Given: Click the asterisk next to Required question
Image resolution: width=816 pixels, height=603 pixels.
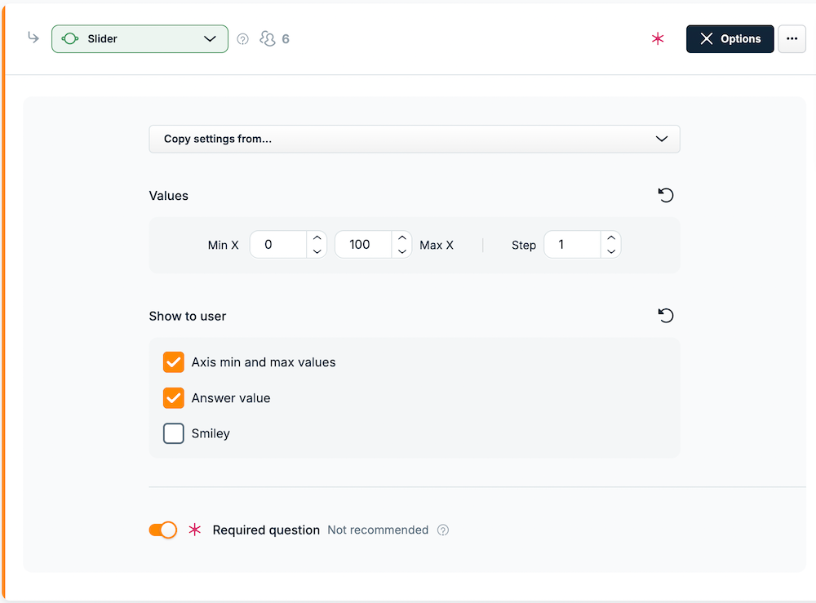Looking at the screenshot, I should [195, 530].
